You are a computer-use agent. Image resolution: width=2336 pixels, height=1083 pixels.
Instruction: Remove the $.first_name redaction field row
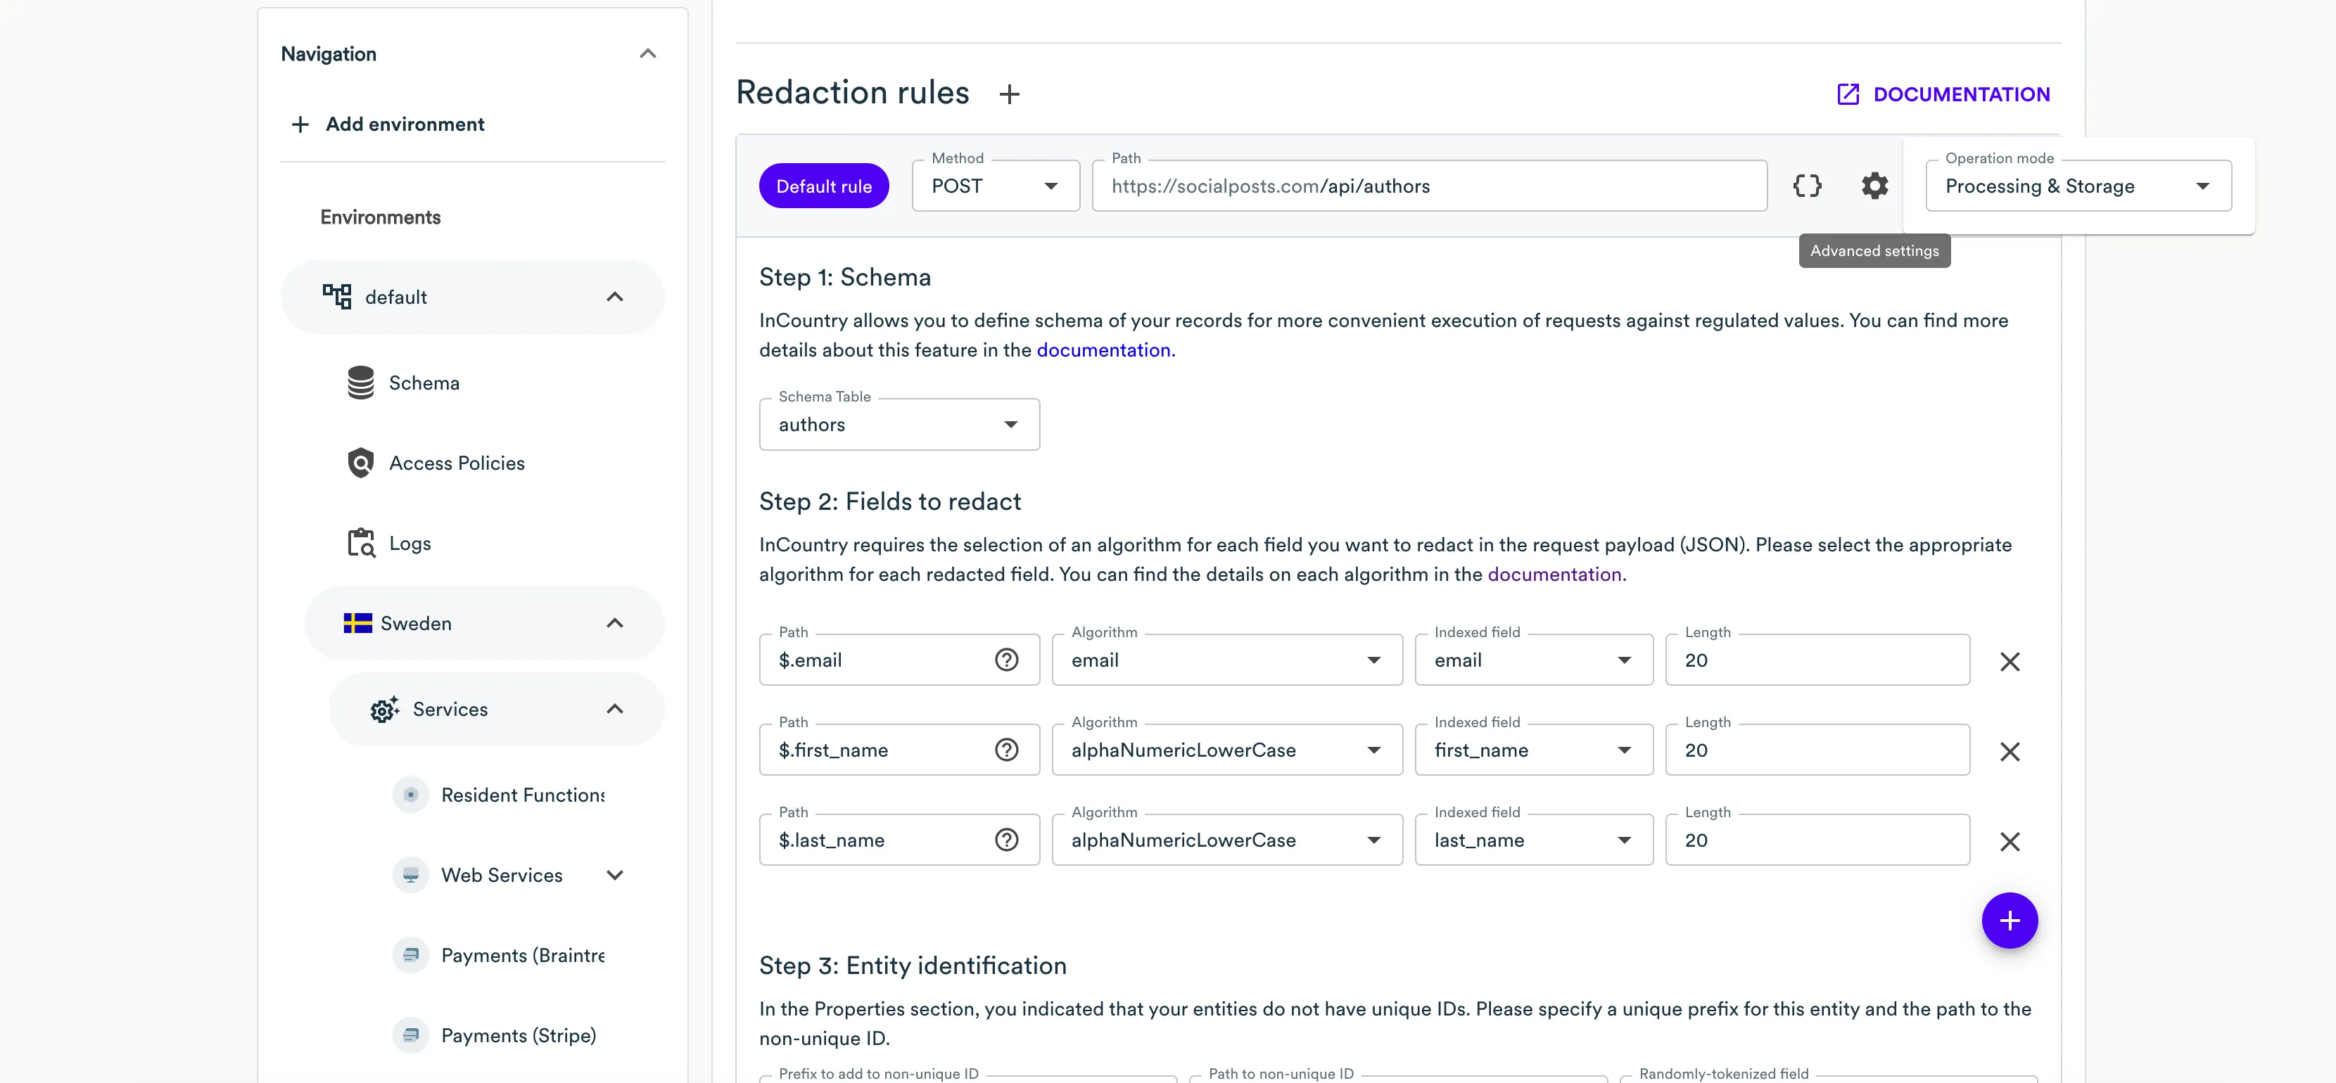(2009, 751)
